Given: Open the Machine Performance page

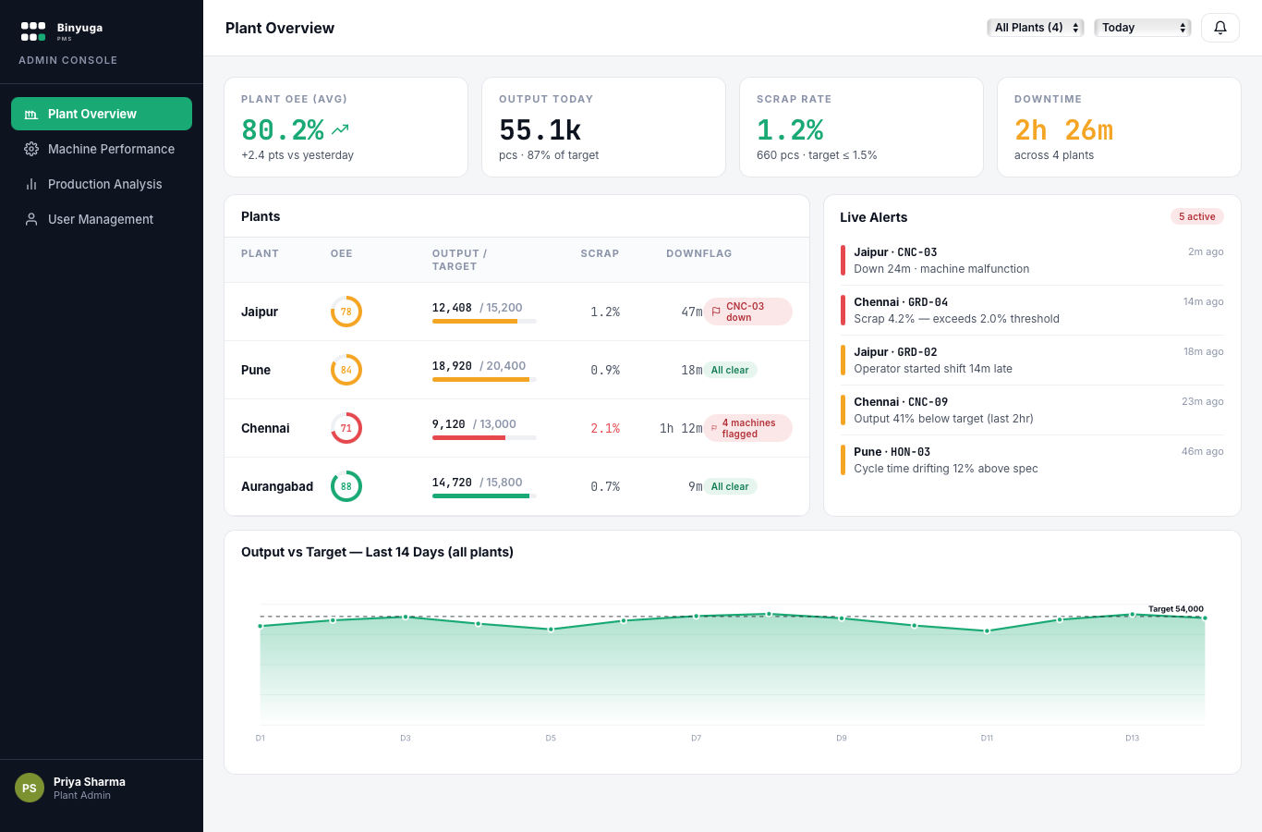Looking at the screenshot, I should click(102, 149).
